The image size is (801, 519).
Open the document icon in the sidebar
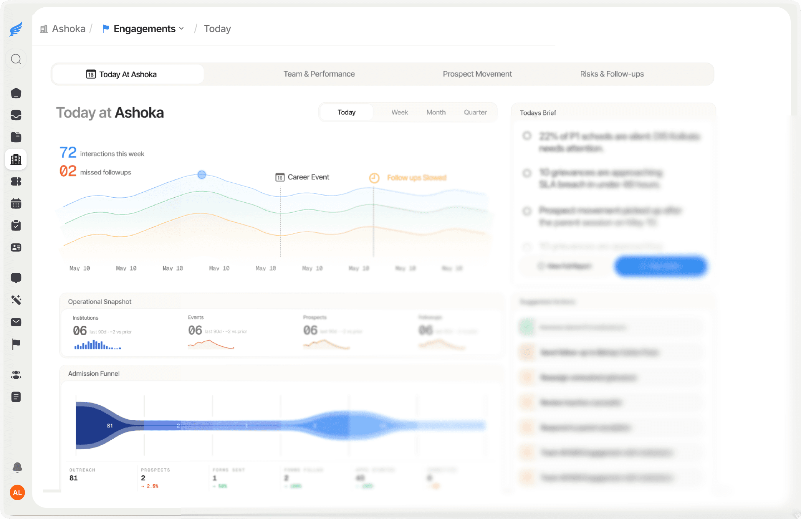tap(16, 397)
